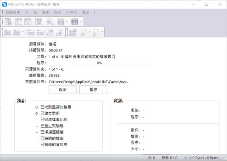The image size is (227, 161).
Task: Click the unchecked file deselect icon
Action: coord(96,33)
